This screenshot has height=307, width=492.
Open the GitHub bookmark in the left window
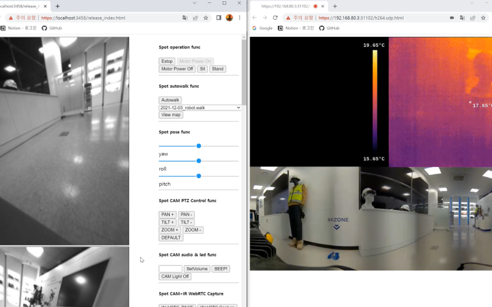coord(52,28)
